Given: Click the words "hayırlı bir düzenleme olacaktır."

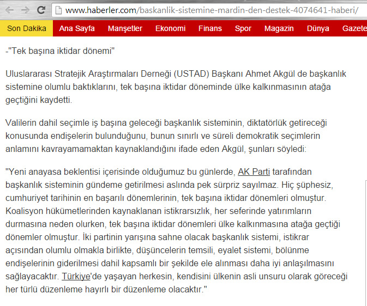Looking at the screenshot, I should (x=144, y=290).
